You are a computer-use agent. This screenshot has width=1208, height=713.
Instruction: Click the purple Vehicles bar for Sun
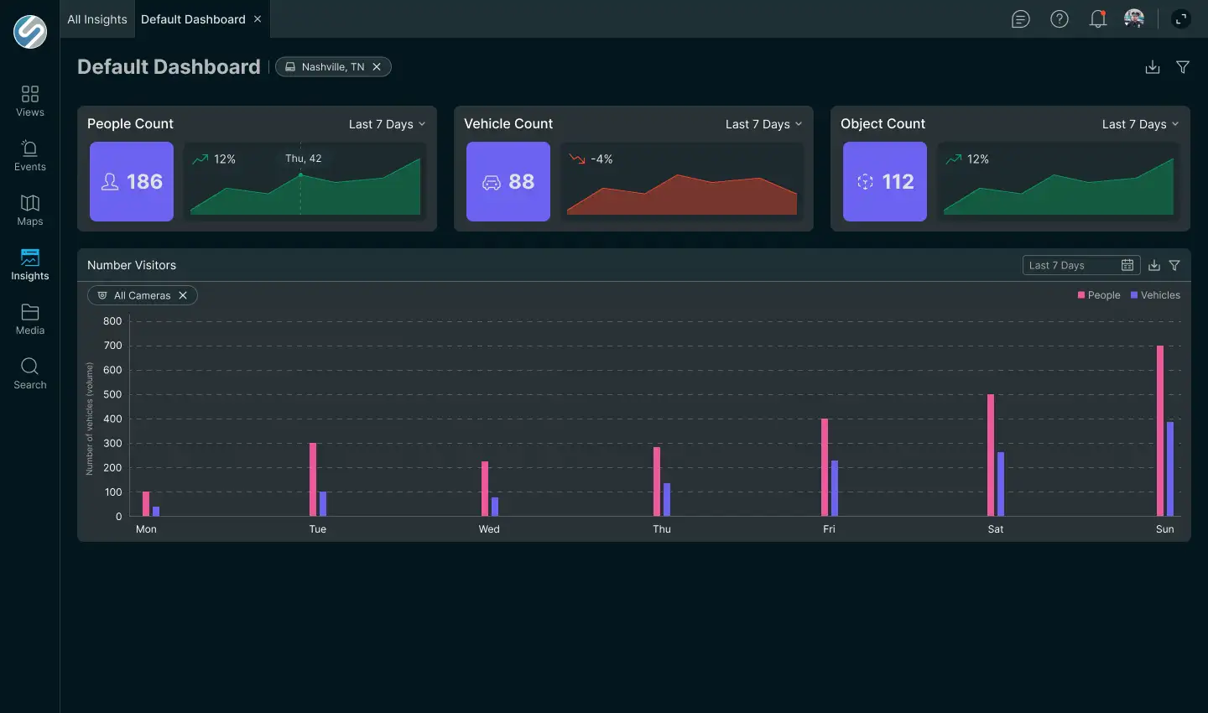tap(1170, 469)
